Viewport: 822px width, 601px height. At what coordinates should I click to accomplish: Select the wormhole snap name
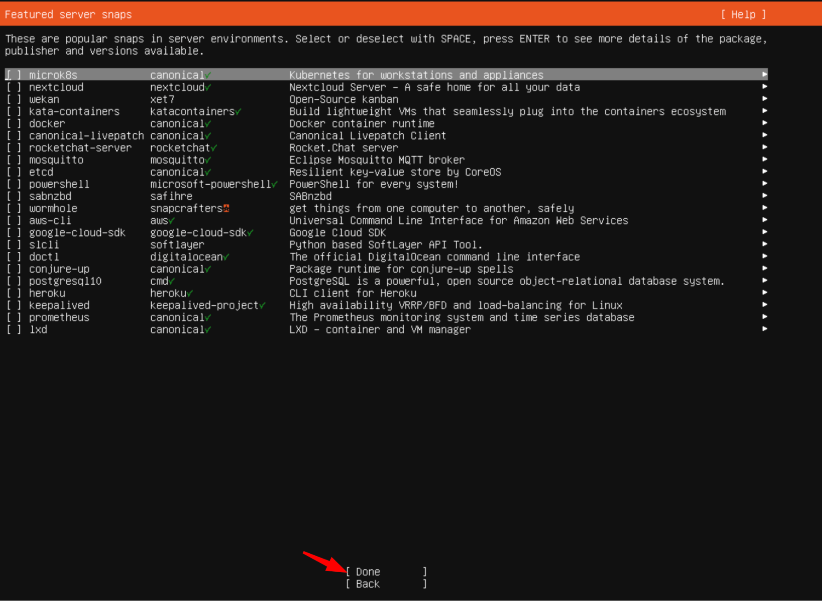[x=53, y=209]
